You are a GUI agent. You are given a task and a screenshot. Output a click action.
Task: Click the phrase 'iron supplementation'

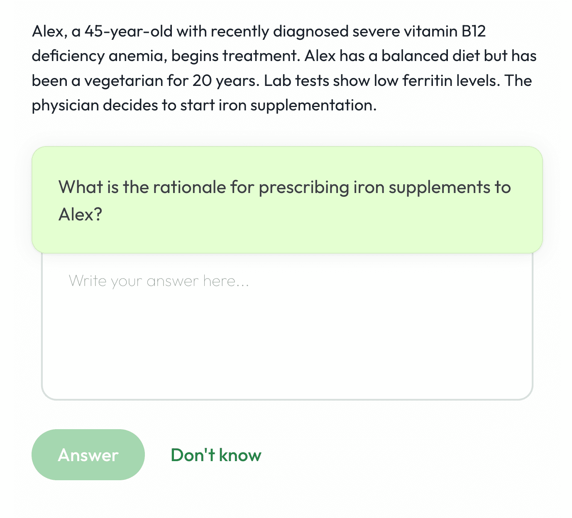tap(295, 105)
